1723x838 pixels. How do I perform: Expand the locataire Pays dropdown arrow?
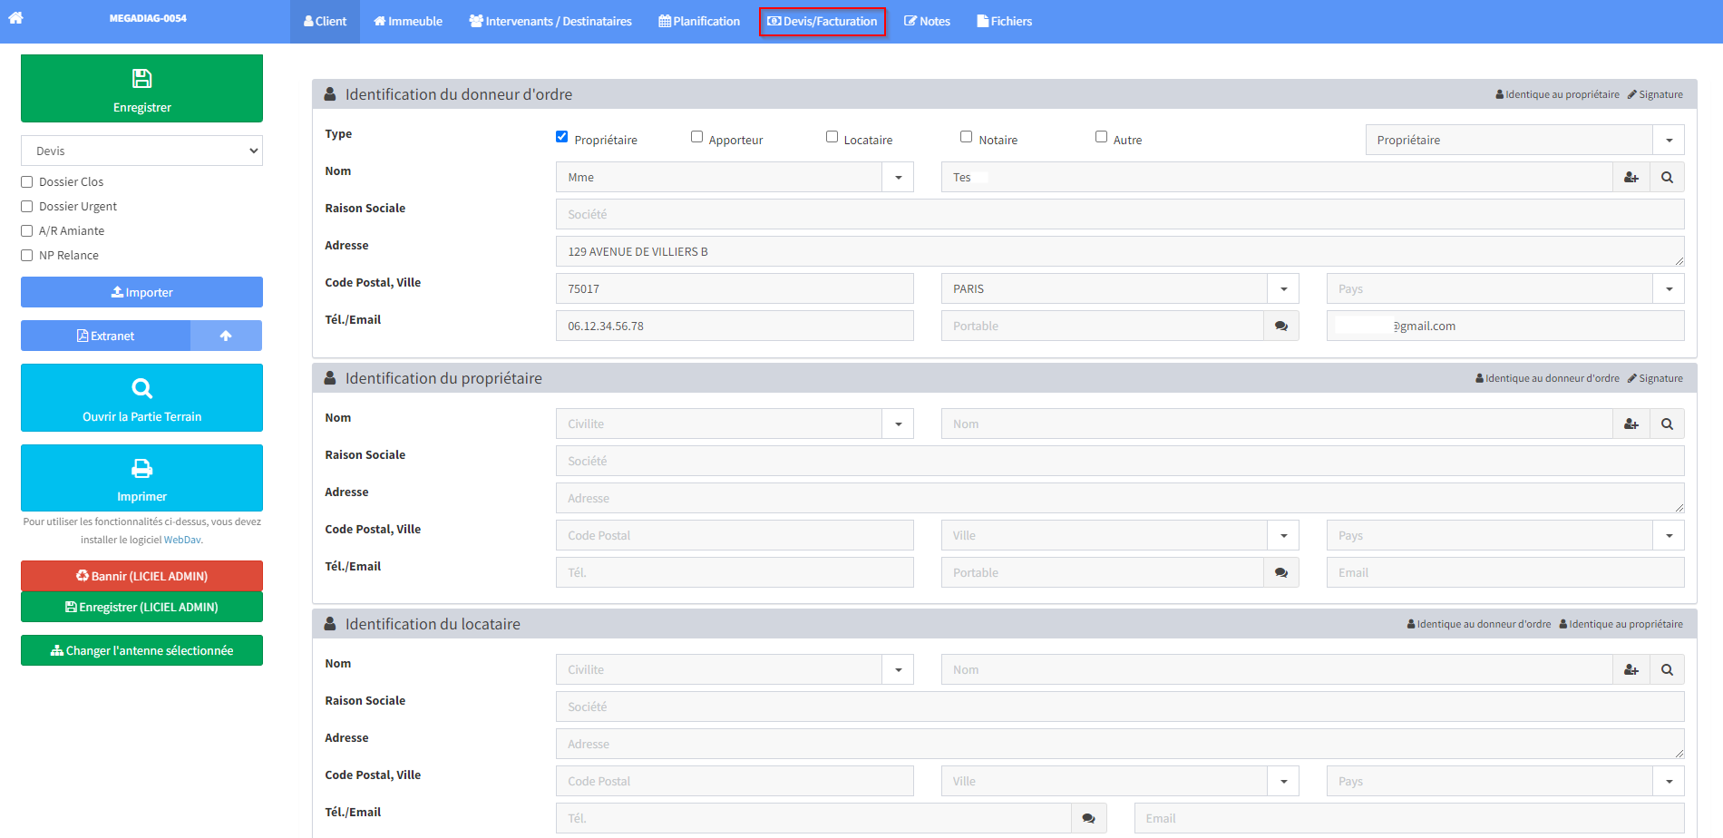(x=1669, y=781)
